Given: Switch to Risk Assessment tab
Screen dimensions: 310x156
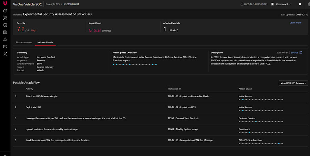Looking at the screenshot, I should (24, 42).
